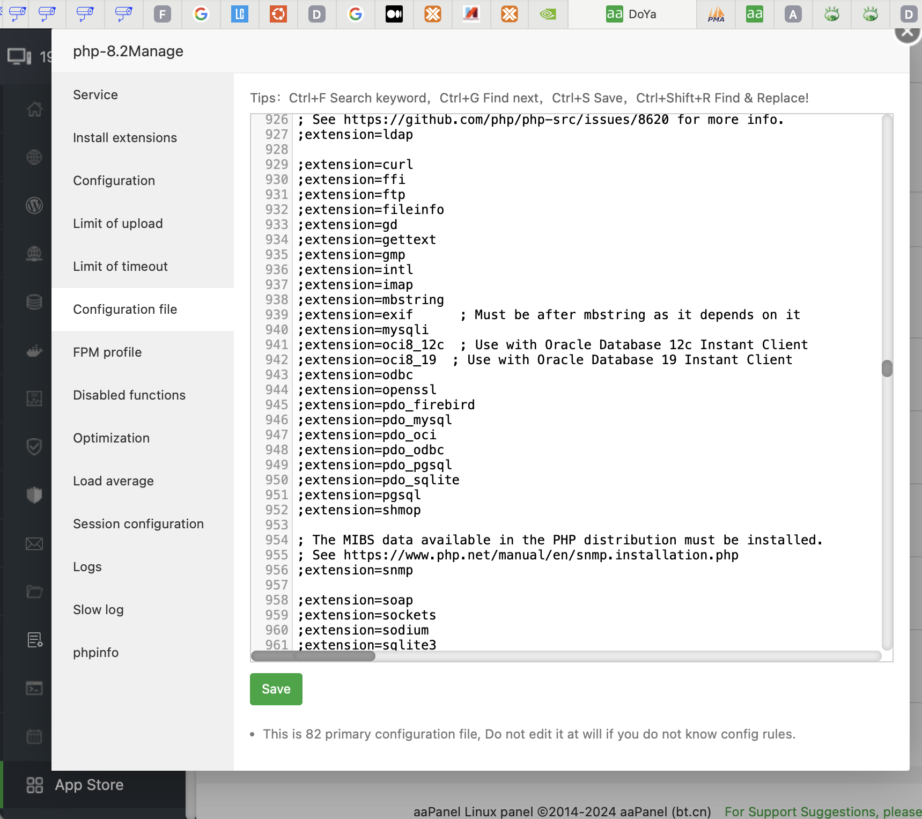
Task: Select Disabled functions in the sidebar
Action: (x=129, y=395)
